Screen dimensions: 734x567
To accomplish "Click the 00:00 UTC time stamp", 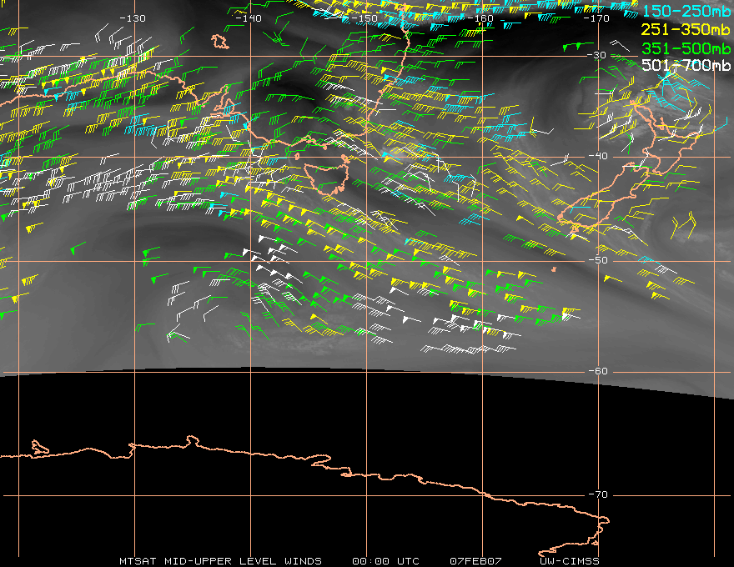I will click(x=385, y=561).
